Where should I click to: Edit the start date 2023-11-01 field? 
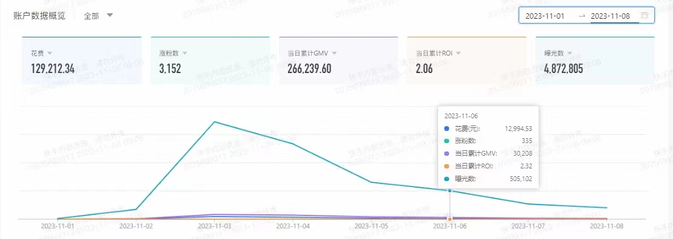pos(545,16)
